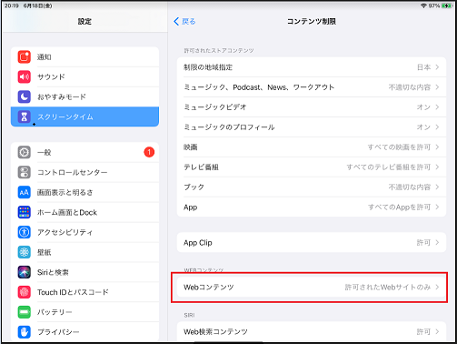Tap the 設定 sidebar title
457x344 pixels.
click(84, 22)
